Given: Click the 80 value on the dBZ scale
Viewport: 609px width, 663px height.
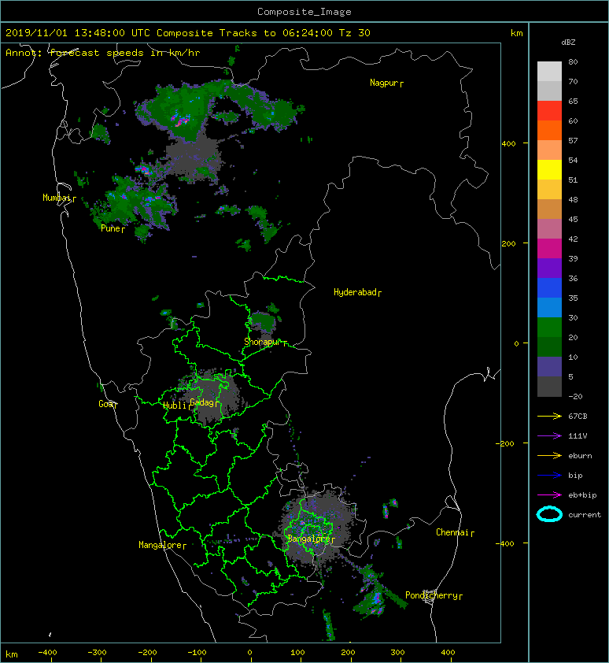Looking at the screenshot, I should (573, 61).
